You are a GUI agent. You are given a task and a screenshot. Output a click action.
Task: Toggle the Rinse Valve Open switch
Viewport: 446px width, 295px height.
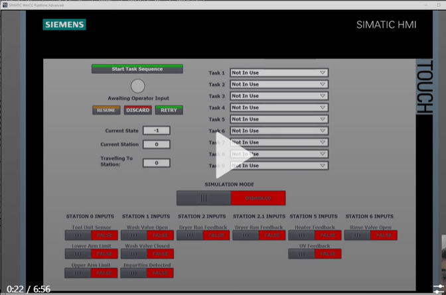click(369, 235)
